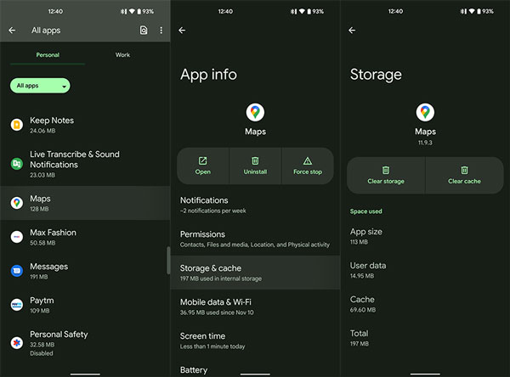Tap the Personal Safety app icon
The height and width of the screenshot is (377, 510).
click(17, 342)
